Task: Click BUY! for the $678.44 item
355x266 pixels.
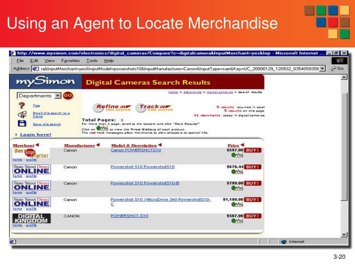Action: pos(253,167)
